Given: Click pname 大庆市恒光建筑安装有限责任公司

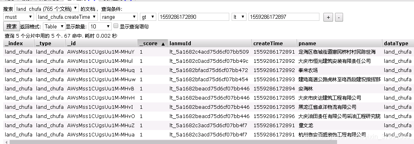Looking at the screenshot, I should [x=335, y=61].
